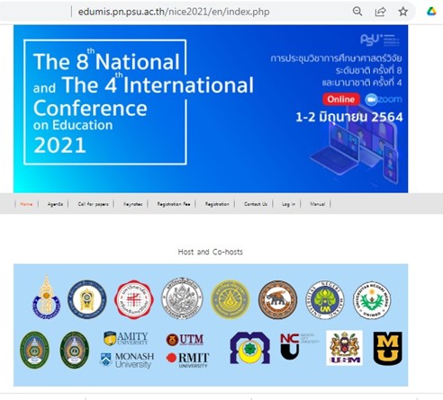Click the UTM logo

[x=185, y=340]
